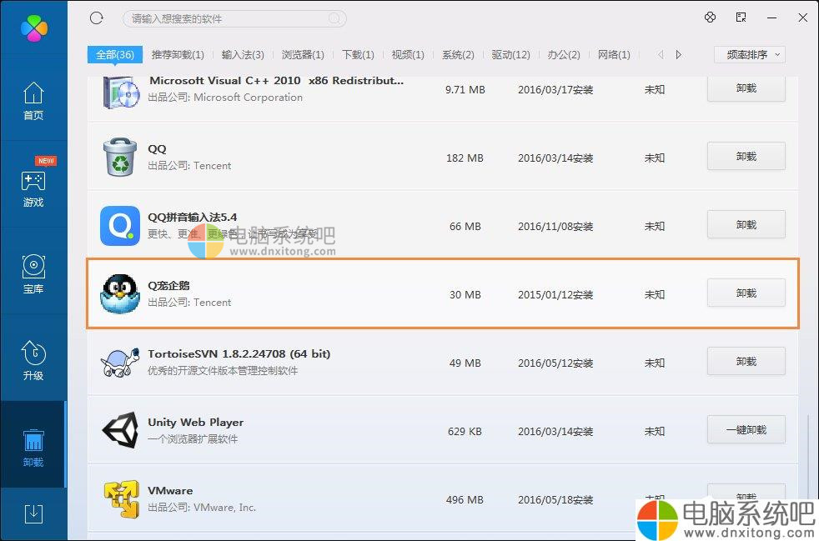Switch to the 视频(1) tab
Image resolution: width=819 pixels, height=541 pixels.
point(408,55)
